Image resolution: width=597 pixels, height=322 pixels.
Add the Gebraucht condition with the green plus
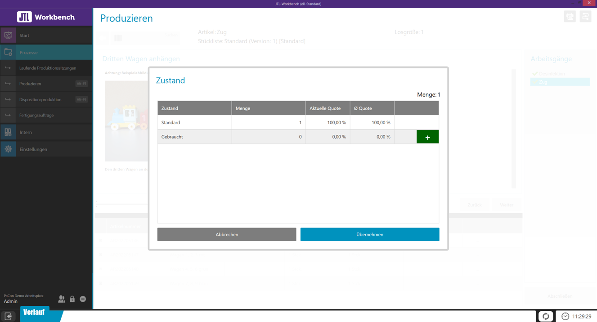coord(427,137)
